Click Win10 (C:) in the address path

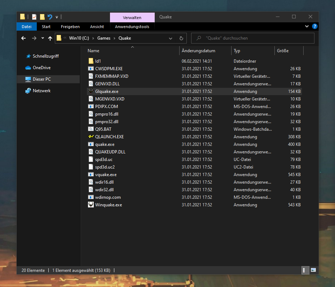(x=79, y=38)
